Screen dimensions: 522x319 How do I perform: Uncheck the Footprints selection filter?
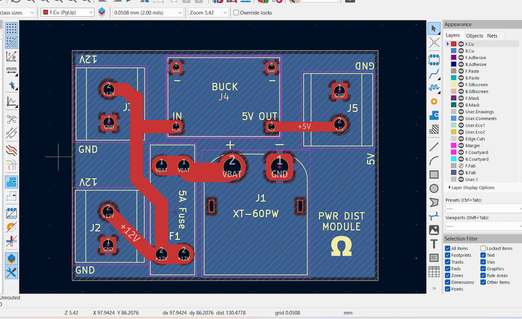tap(448, 255)
